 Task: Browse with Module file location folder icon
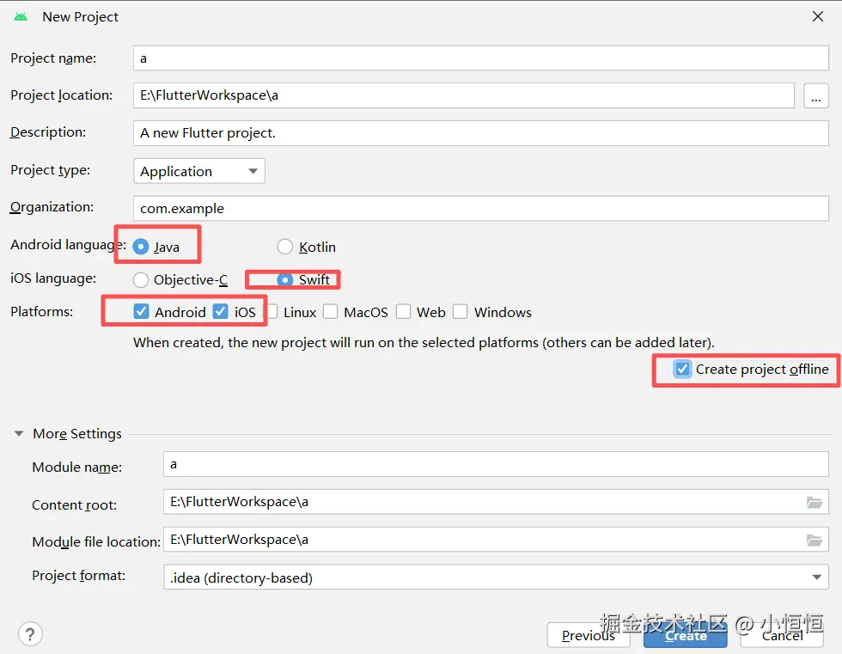click(x=815, y=541)
